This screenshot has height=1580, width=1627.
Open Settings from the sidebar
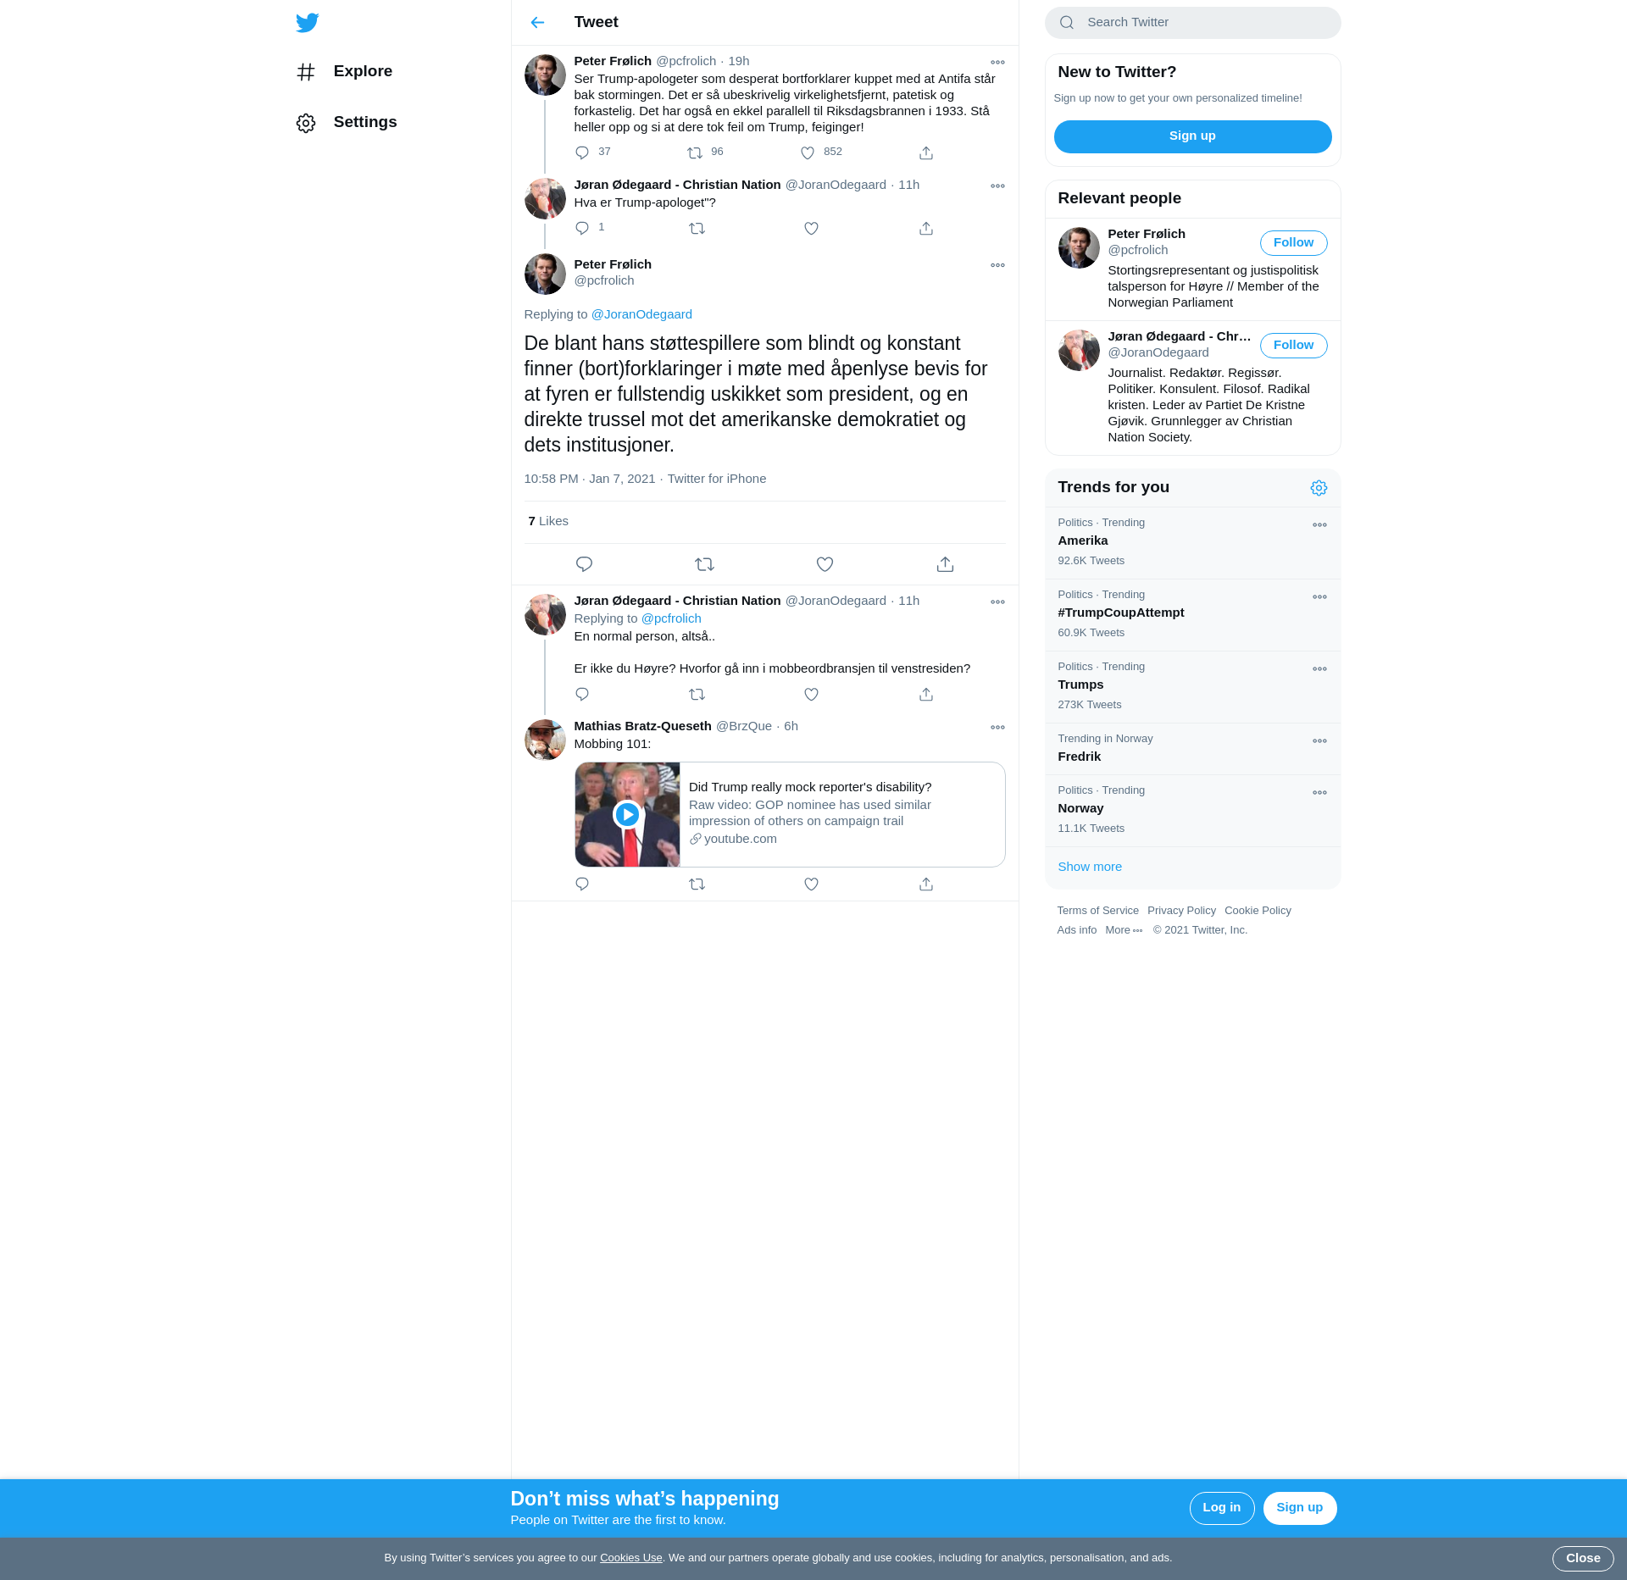(347, 122)
